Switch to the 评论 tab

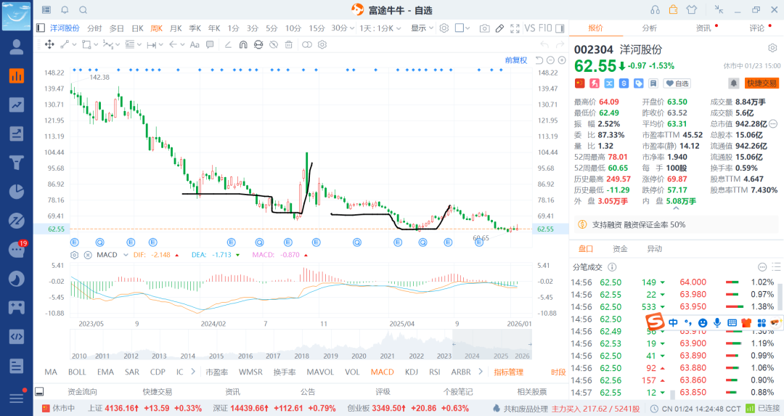pyautogui.click(x=756, y=28)
